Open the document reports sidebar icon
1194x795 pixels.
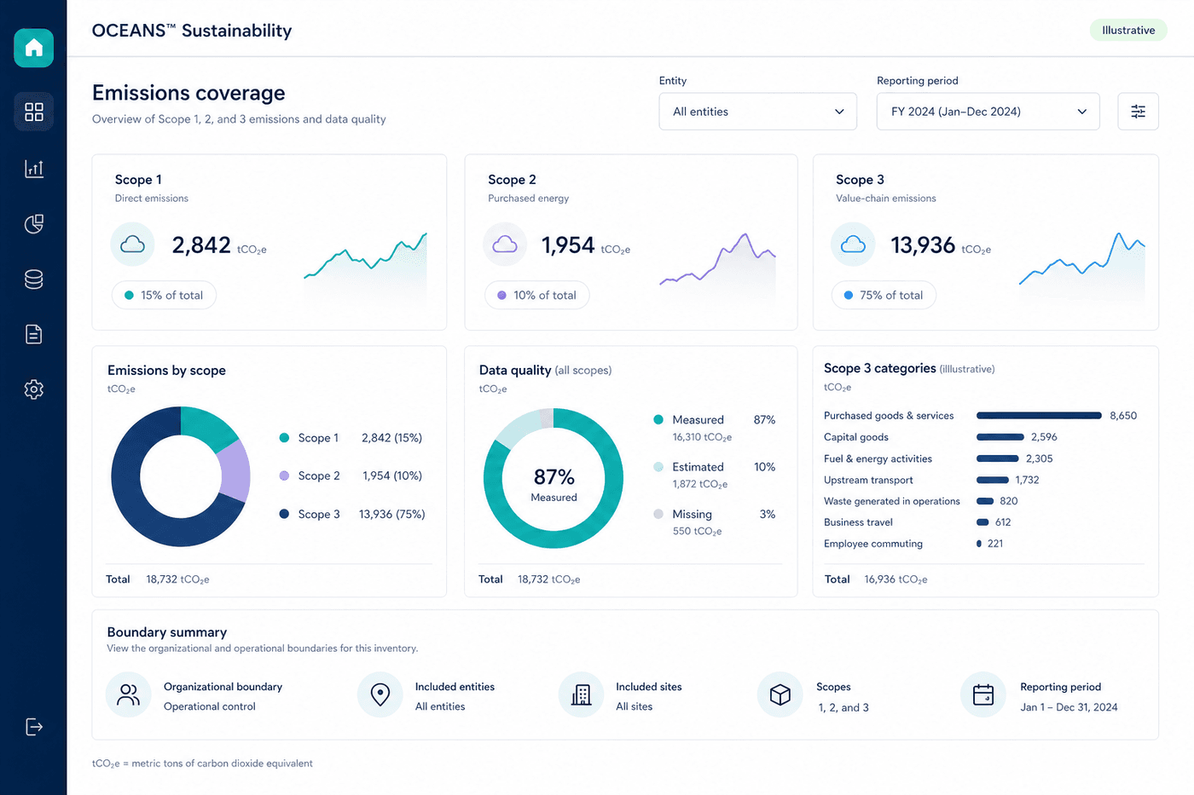coord(34,334)
